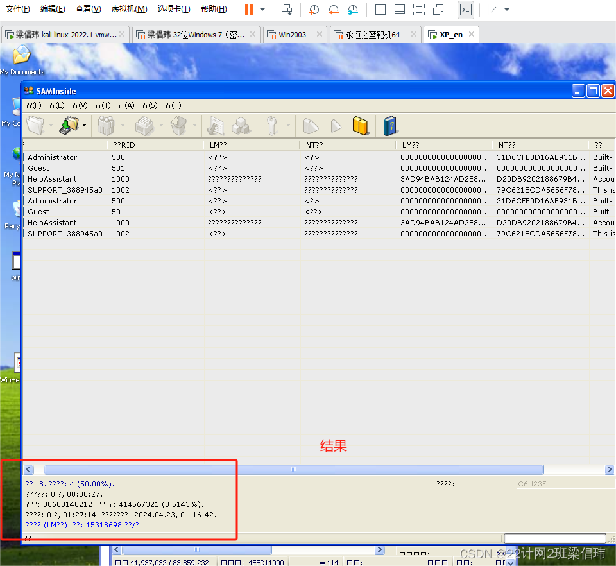The image size is (616, 566).
Task: Close the Win2003 tab with its X
Action: point(320,34)
